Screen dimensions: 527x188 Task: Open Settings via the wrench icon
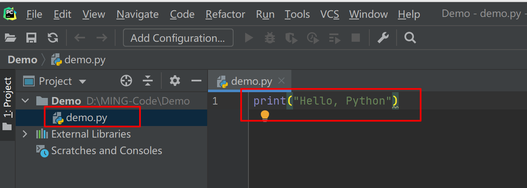tap(383, 38)
